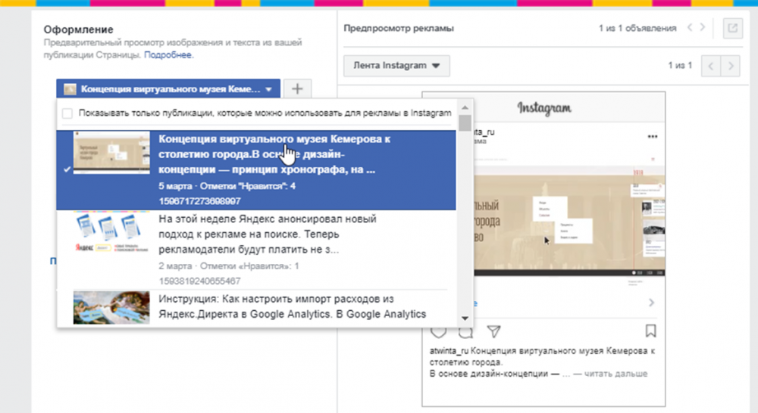Click post ID 1593819240655467
The image size is (758, 413).
tap(199, 281)
